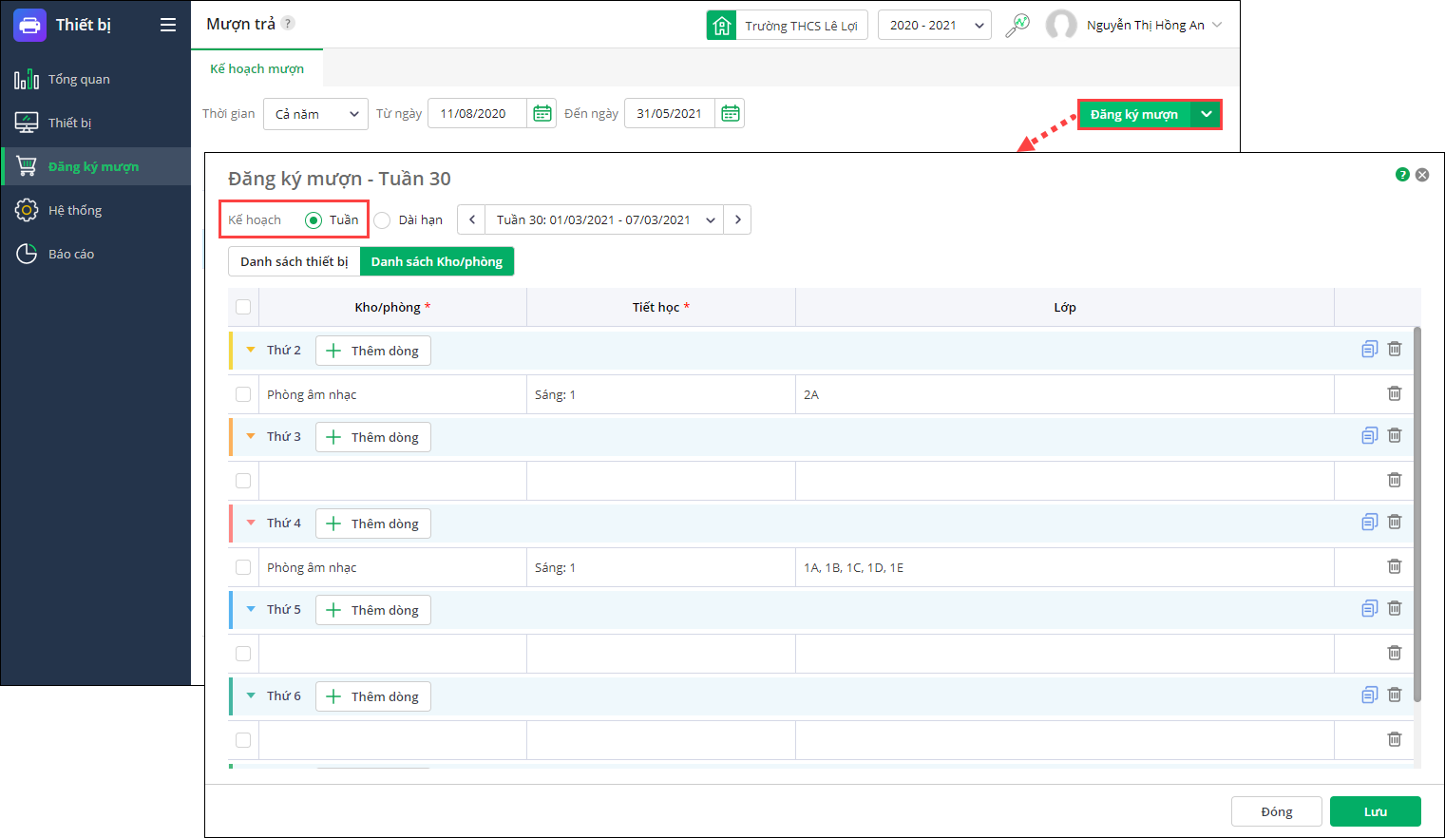Collapse the Thứ 4 group
1445x838 pixels.
(251, 523)
